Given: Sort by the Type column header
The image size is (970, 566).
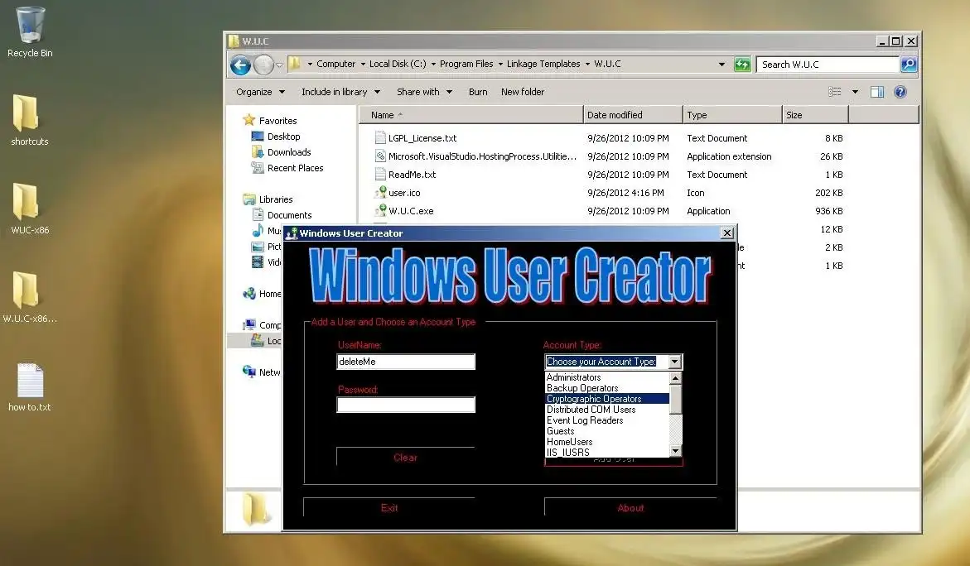Looking at the screenshot, I should (x=732, y=115).
